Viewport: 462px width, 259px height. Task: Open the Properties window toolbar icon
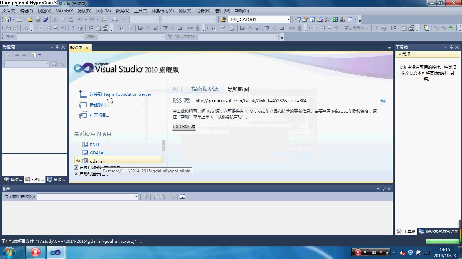pyautogui.click(x=305, y=19)
